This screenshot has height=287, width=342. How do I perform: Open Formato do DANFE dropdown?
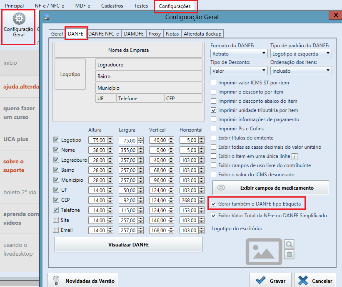point(239,53)
